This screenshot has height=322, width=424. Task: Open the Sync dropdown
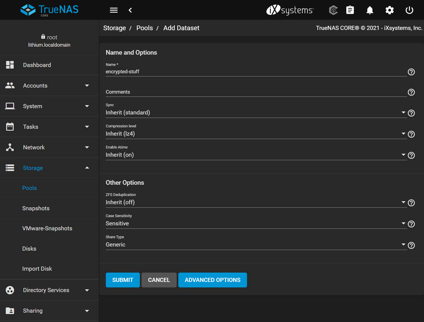[x=256, y=113]
